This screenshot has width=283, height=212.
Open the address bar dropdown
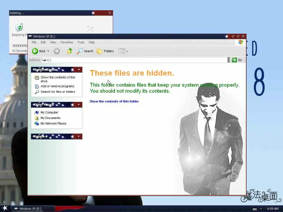[229, 60]
